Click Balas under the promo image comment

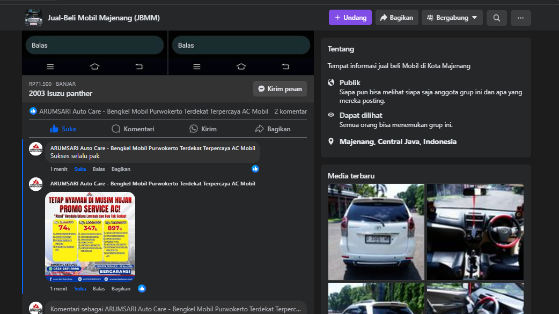99,289
